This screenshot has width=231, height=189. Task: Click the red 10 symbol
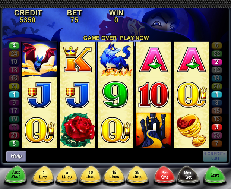tap(154, 95)
